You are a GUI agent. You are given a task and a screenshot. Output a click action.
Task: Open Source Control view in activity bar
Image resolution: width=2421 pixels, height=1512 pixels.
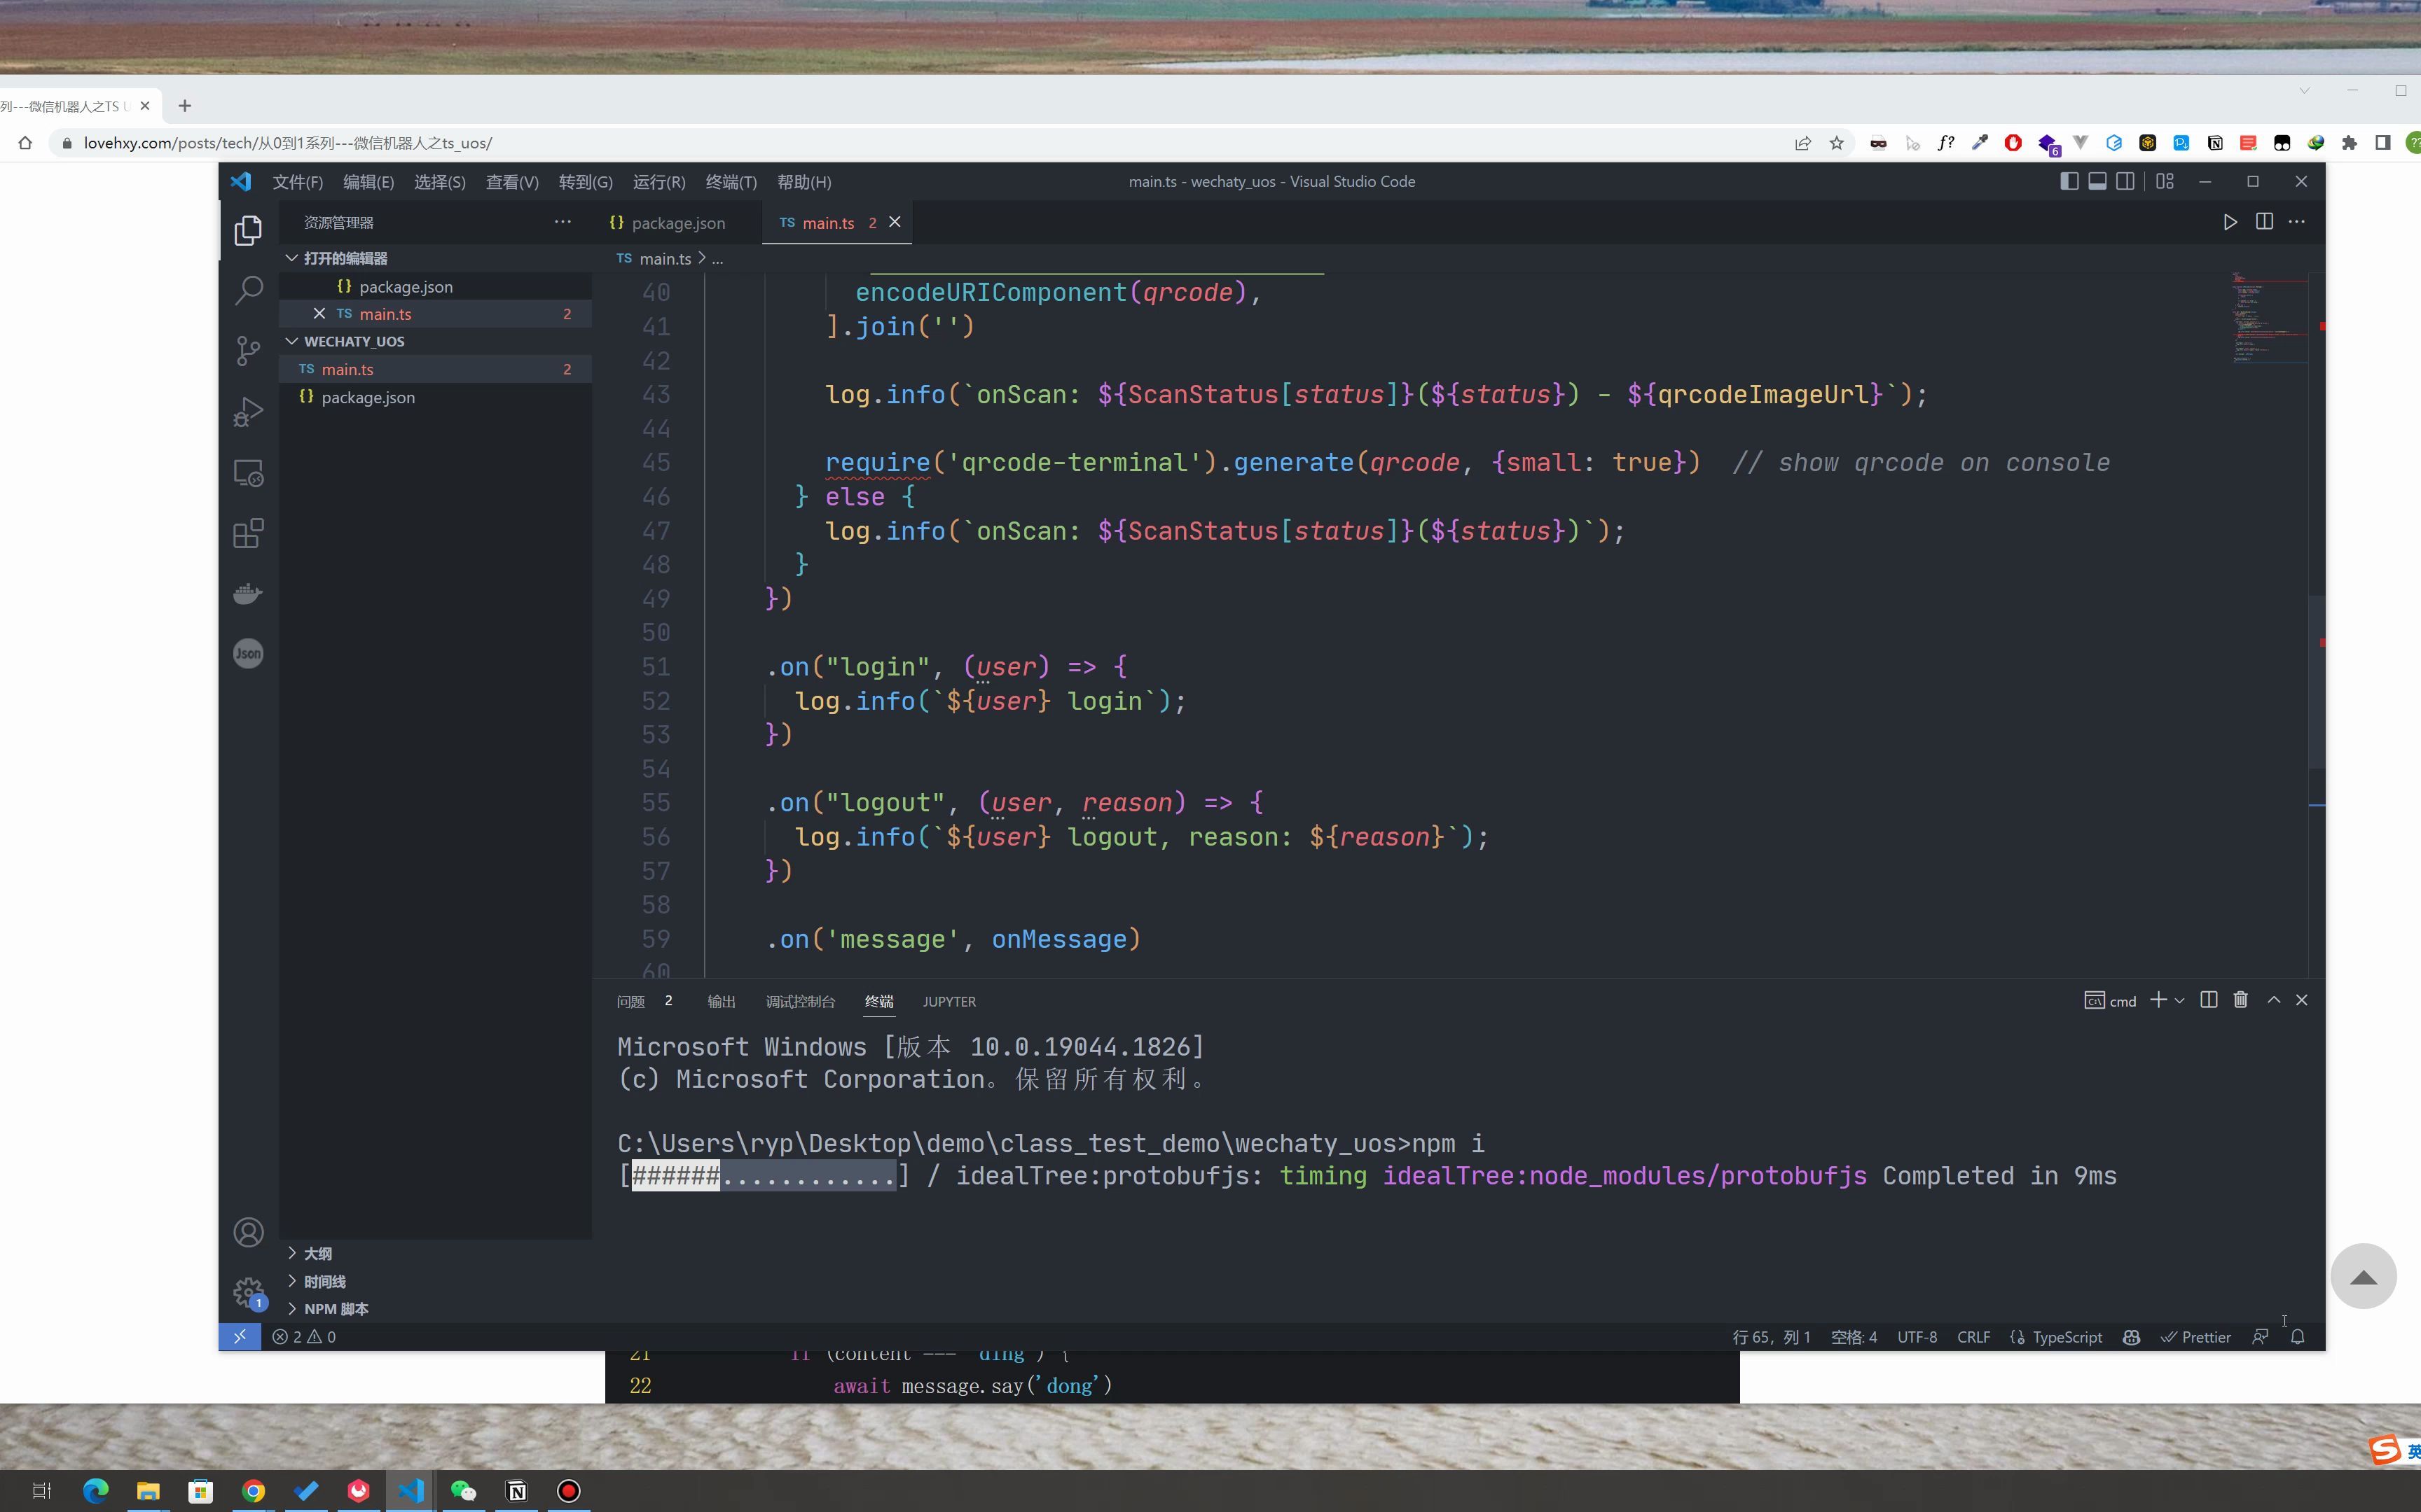click(248, 351)
